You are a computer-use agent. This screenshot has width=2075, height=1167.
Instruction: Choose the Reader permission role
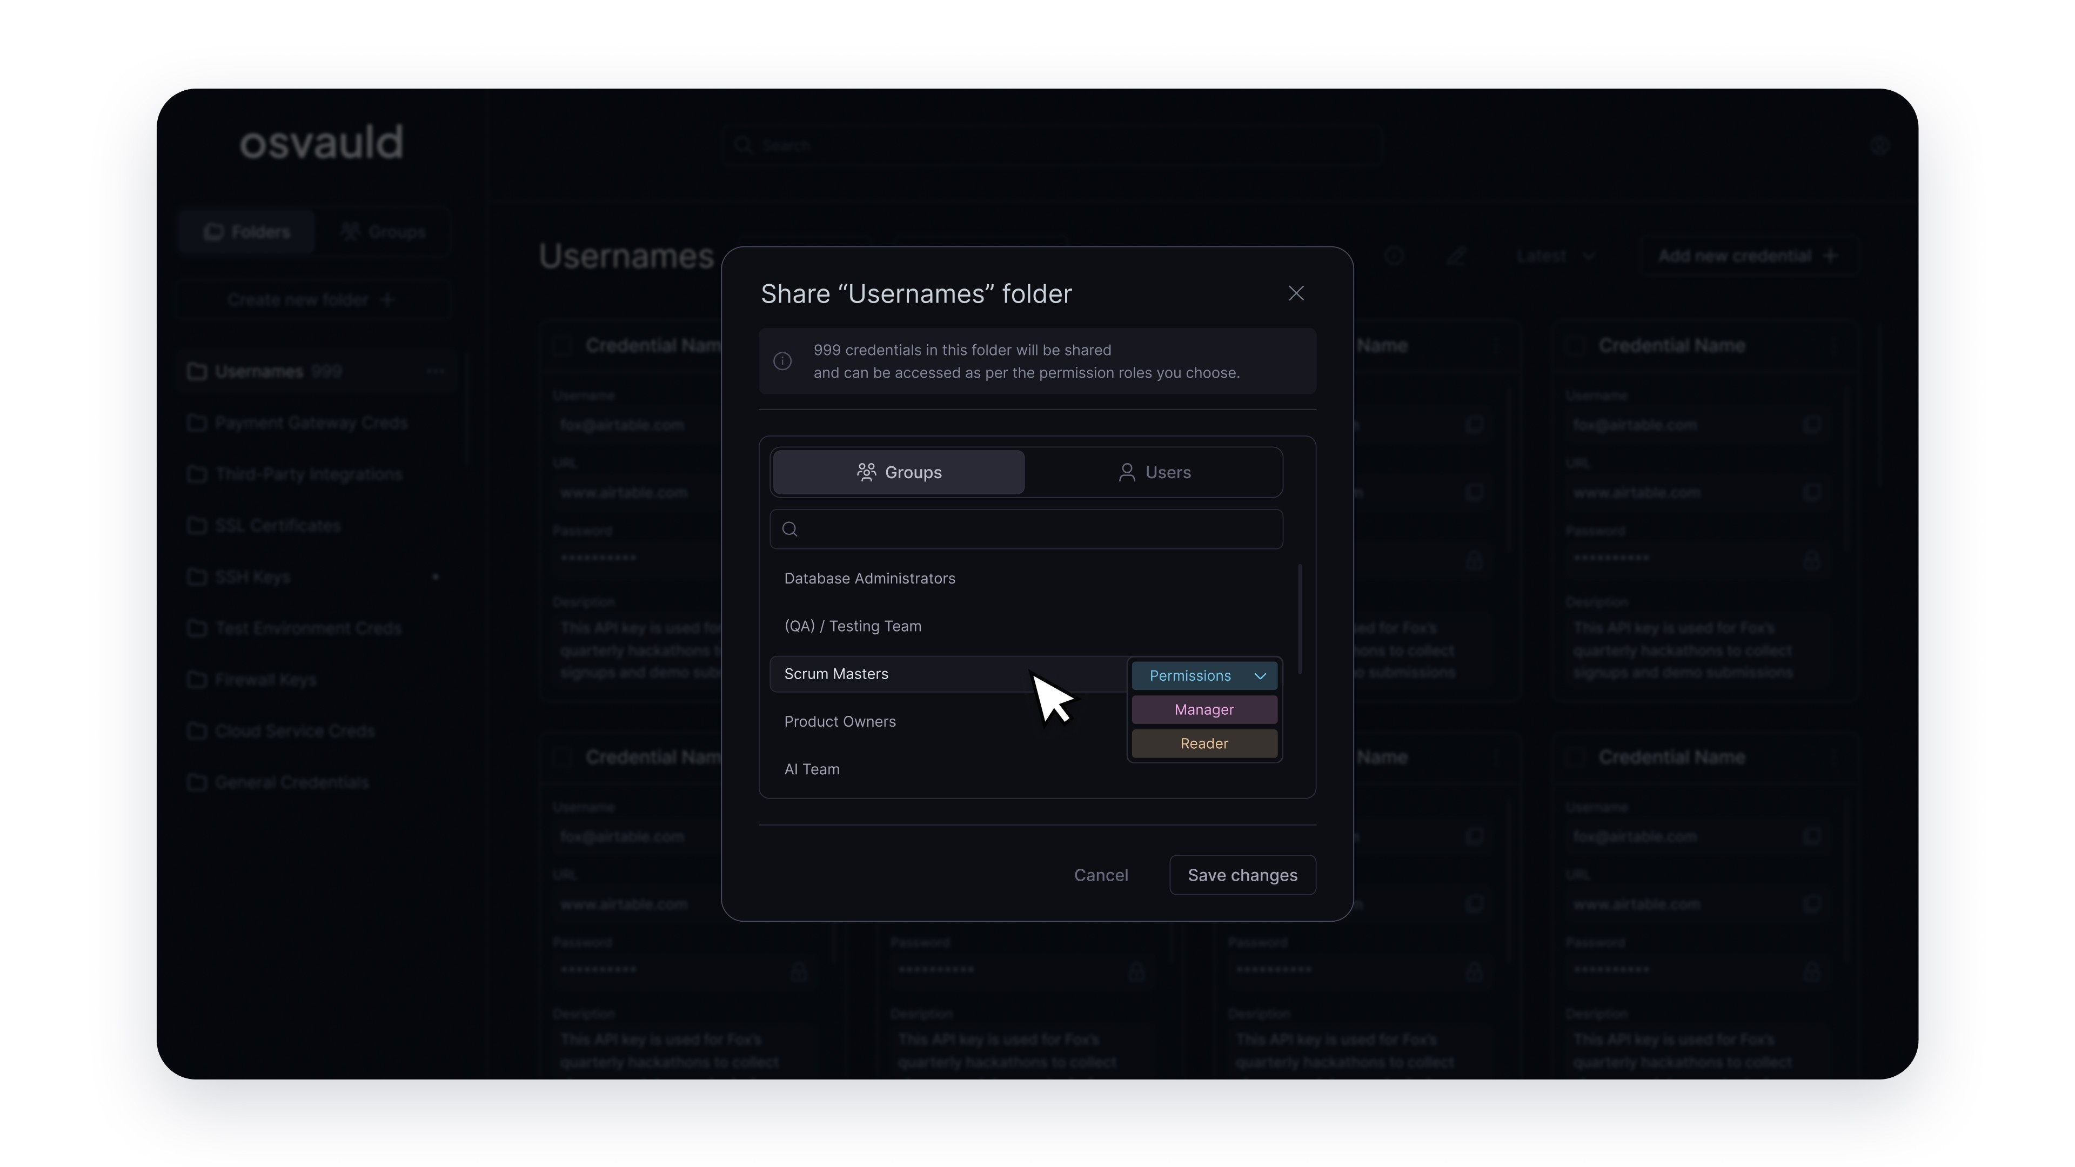pyautogui.click(x=1203, y=743)
